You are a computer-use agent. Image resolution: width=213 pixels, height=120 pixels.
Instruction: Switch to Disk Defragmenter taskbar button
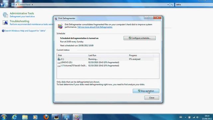click(77, 117)
